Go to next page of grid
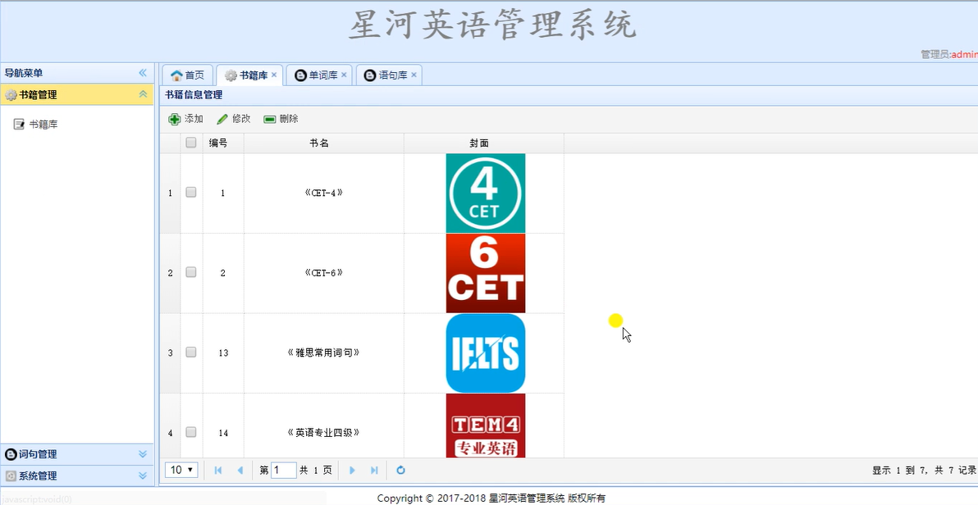This screenshot has height=505, width=978. [x=353, y=470]
